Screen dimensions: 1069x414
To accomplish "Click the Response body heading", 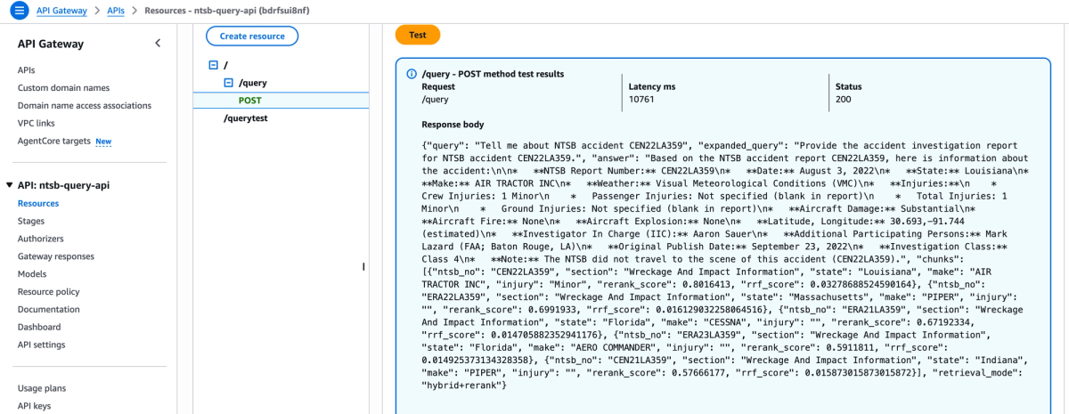I will (x=453, y=125).
